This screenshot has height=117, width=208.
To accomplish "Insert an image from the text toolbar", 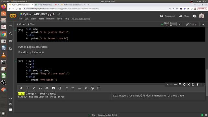I will coord(53,88).
